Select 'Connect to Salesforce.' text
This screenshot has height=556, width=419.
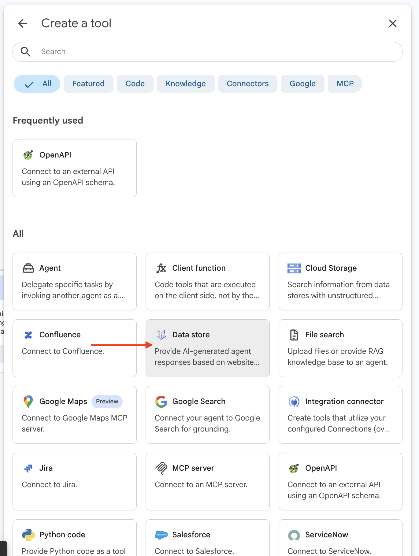pyautogui.click(x=194, y=551)
